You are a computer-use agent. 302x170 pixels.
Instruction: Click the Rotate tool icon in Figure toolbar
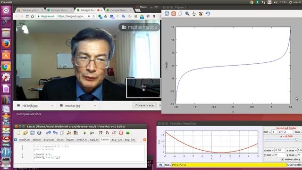[x=201, y=14]
